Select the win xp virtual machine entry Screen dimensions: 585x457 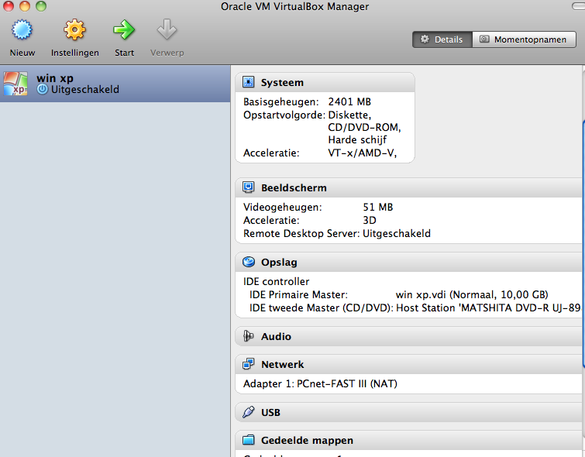pyautogui.click(x=115, y=84)
